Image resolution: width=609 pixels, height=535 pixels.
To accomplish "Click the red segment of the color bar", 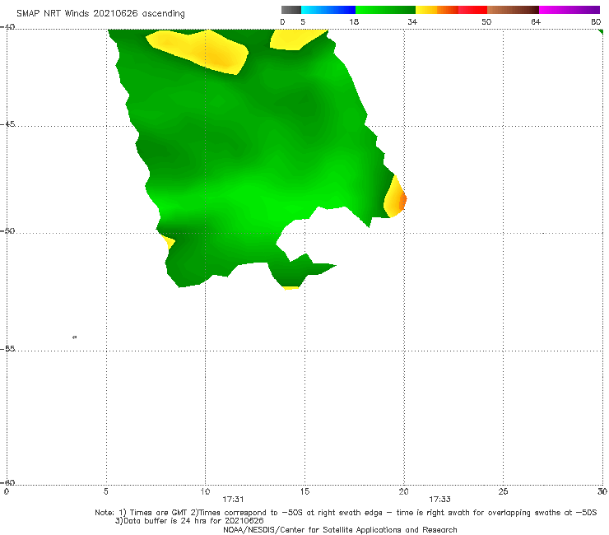I will click(472, 10).
